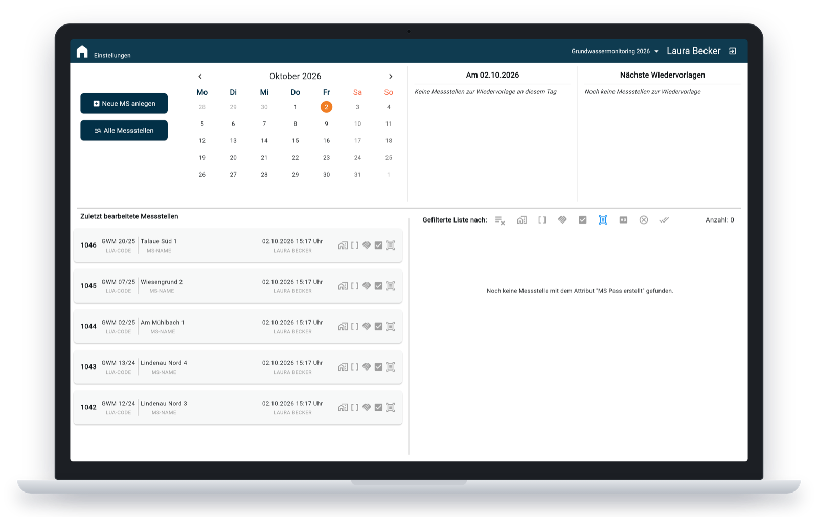
Task: Click the Neue MS anlegen button
Action: 124,104
